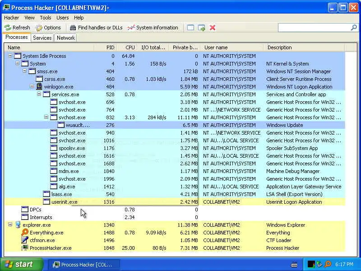Click the mdm.exe process icon
361x271 pixels.
[54, 171]
